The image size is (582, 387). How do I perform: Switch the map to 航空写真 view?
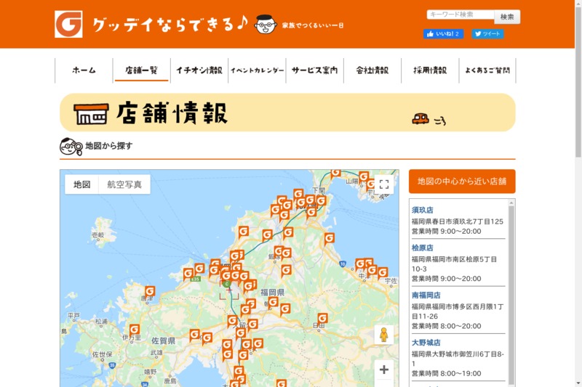pyautogui.click(x=124, y=184)
